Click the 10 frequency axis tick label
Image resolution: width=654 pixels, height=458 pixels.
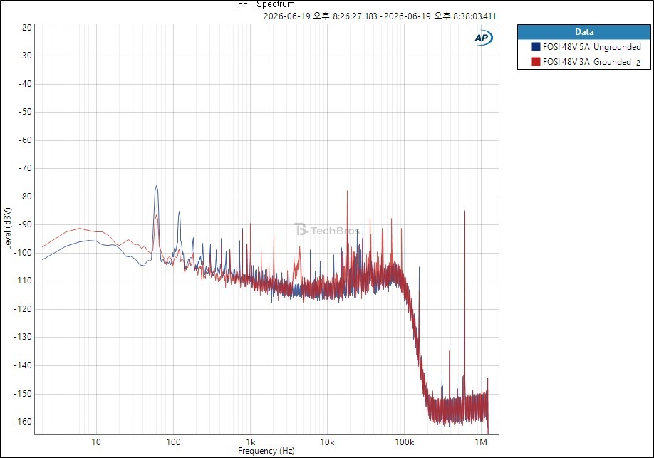click(96, 442)
